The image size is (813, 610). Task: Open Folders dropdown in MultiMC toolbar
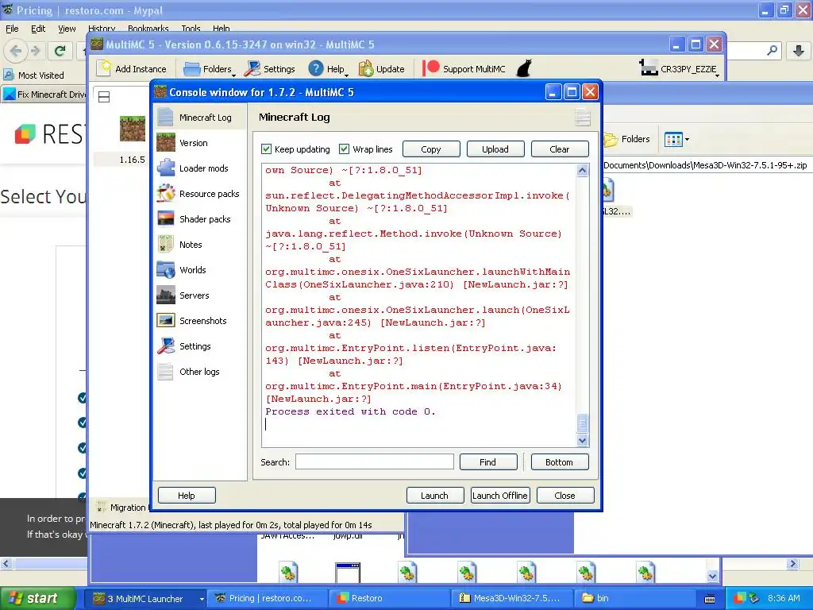[210, 69]
